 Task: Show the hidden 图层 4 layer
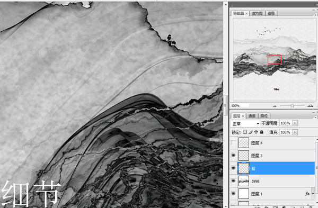point(233,143)
